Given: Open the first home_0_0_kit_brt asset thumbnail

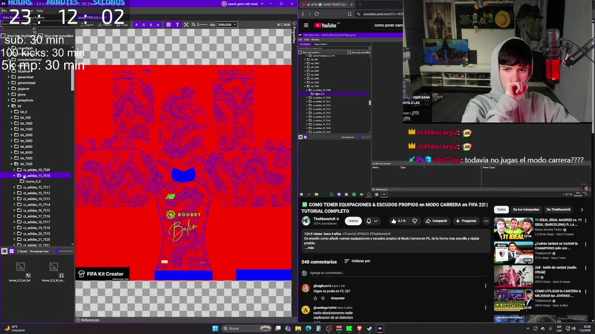Looking at the screenshot, I should pyautogui.click(x=20, y=272).
